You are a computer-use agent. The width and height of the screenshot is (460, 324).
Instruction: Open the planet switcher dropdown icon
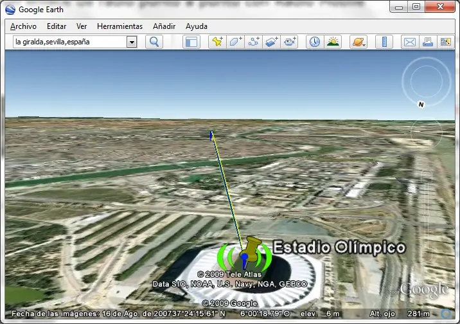tap(358, 42)
